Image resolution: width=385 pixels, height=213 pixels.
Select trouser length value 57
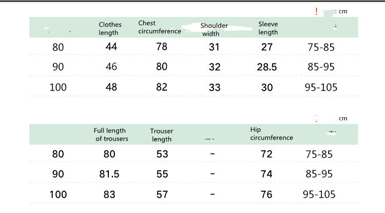162,194
